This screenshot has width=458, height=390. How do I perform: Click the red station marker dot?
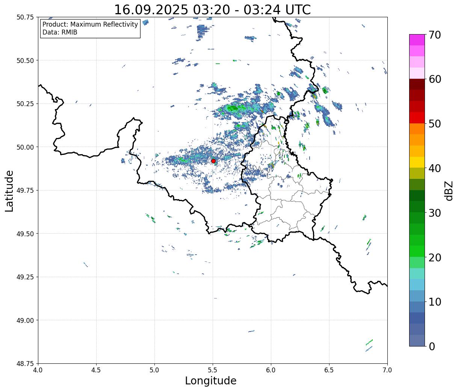pos(213,161)
